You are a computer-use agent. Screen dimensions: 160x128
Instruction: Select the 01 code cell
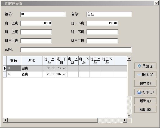coord(14,68)
